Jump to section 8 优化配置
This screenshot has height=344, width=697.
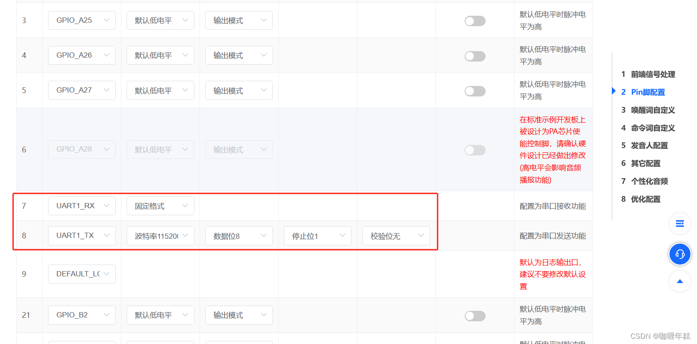pyautogui.click(x=641, y=199)
